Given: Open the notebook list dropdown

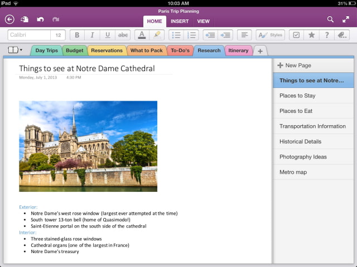Looking at the screenshot, I should pyautogui.click(x=15, y=50).
